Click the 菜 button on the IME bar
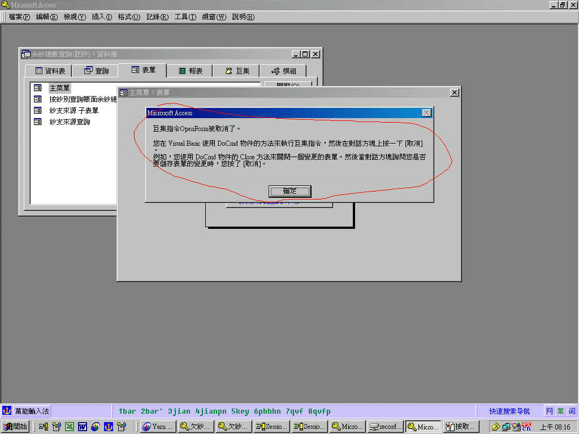 (x=560, y=411)
